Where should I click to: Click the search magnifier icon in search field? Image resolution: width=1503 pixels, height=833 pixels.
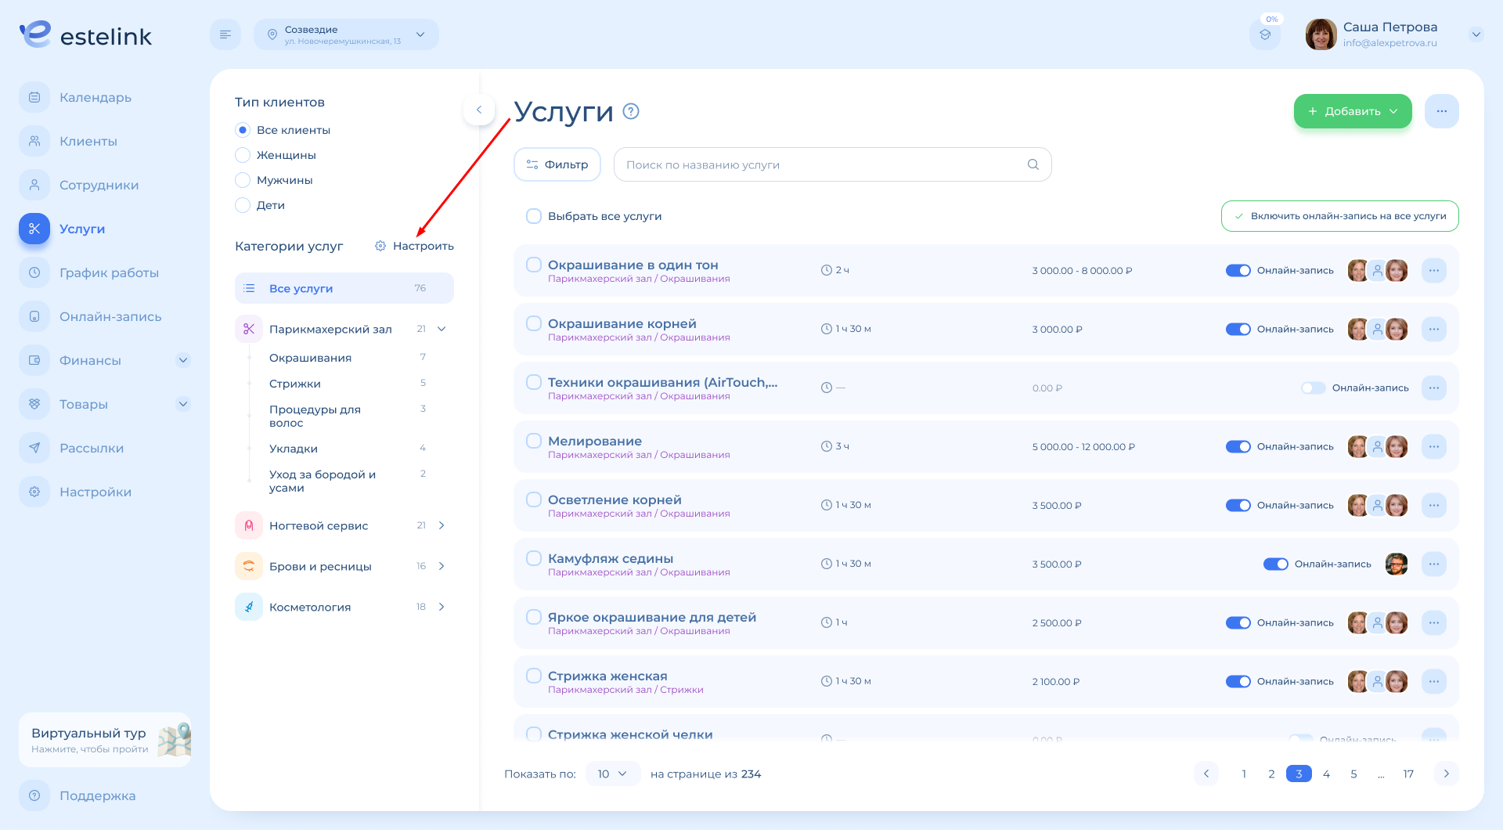(1033, 164)
